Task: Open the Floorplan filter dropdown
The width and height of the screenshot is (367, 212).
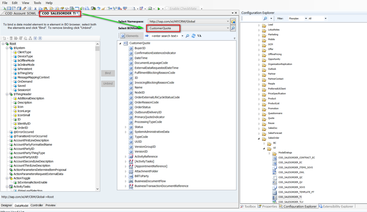Action: (306, 18)
